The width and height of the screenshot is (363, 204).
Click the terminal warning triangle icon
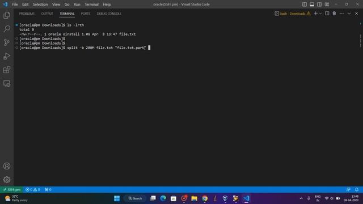[309, 14]
